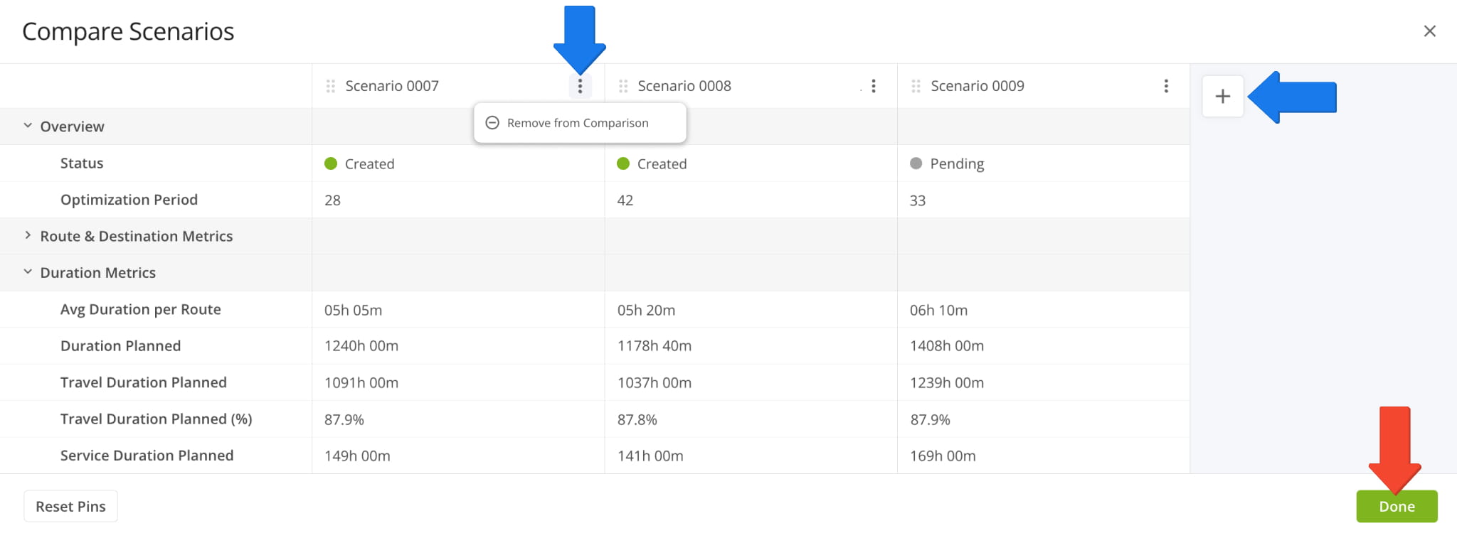Image resolution: width=1457 pixels, height=533 pixels.
Task: Close the Compare Scenarios dialog
Action: pyautogui.click(x=1429, y=31)
